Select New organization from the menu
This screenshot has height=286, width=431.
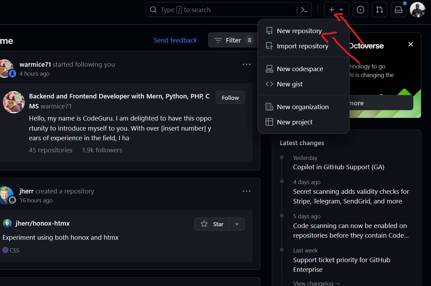[x=304, y=107]
